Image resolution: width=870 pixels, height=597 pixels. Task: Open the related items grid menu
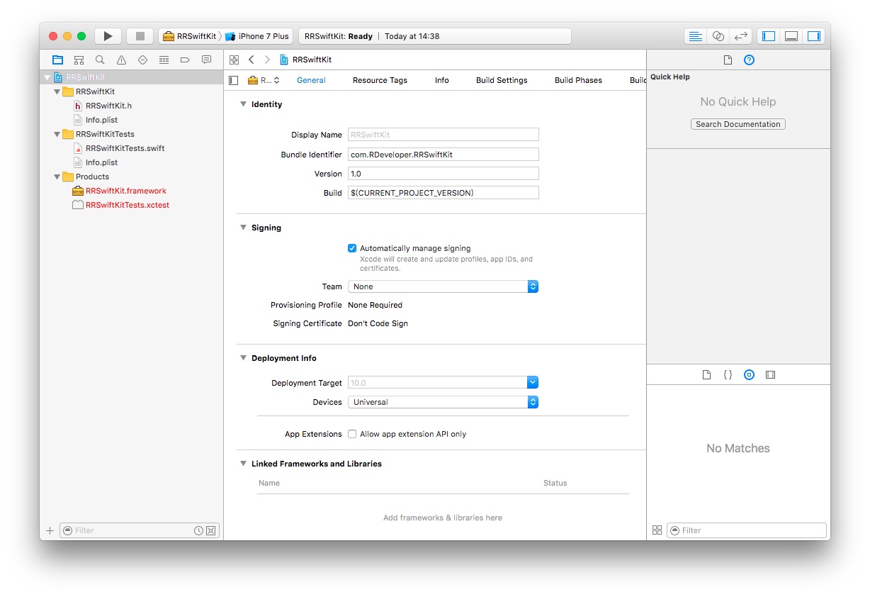point(235,60)
